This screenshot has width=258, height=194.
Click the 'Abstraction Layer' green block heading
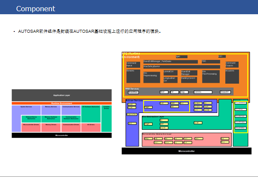[153, 117]
